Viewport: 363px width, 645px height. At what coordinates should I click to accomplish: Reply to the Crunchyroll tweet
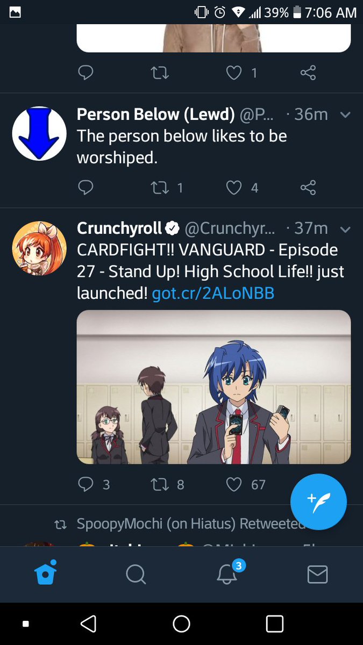[x=86, y=484]
